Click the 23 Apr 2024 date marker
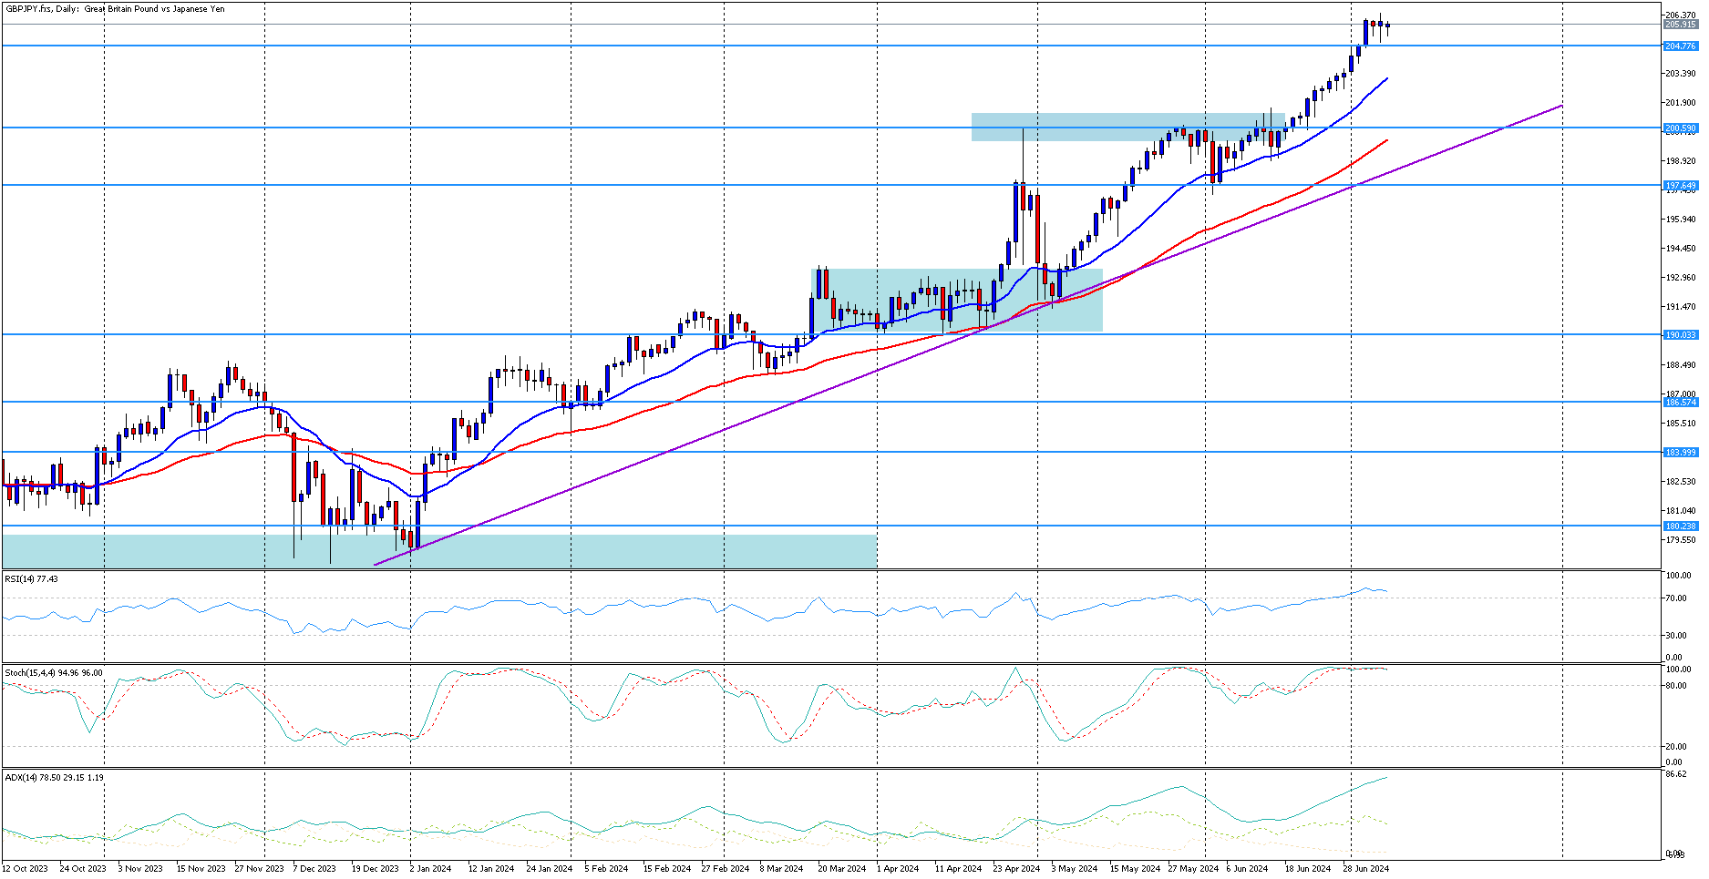1709x879 pixels. point(1016,868)
